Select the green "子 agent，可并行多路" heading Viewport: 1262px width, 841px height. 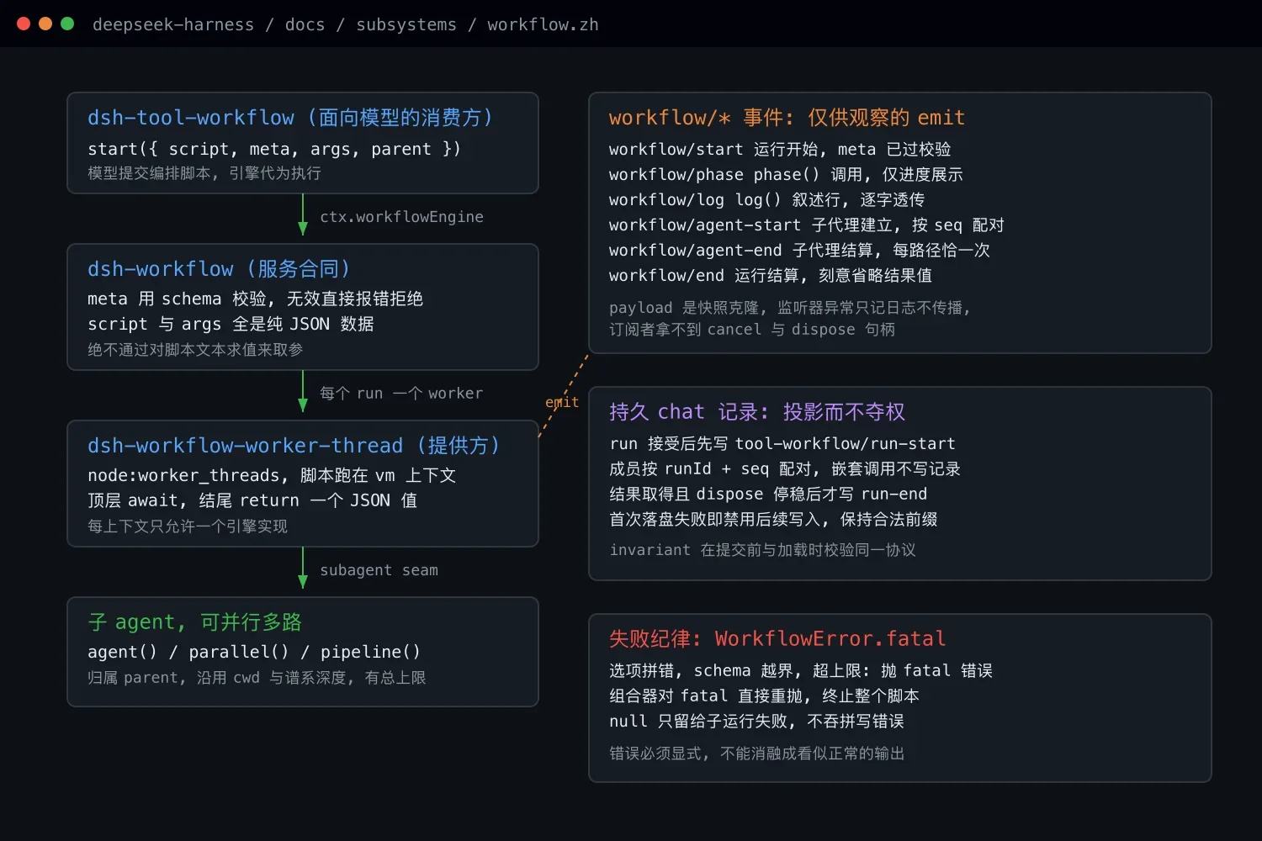click(194, 622)
